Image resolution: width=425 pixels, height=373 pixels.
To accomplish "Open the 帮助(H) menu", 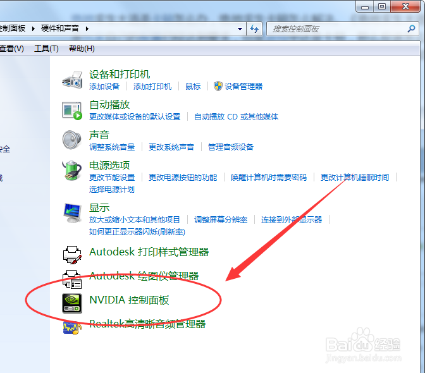I will click(x=82, y=49).
